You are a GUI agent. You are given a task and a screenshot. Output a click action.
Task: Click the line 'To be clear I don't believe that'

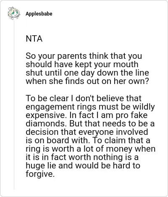pos(84,98)
